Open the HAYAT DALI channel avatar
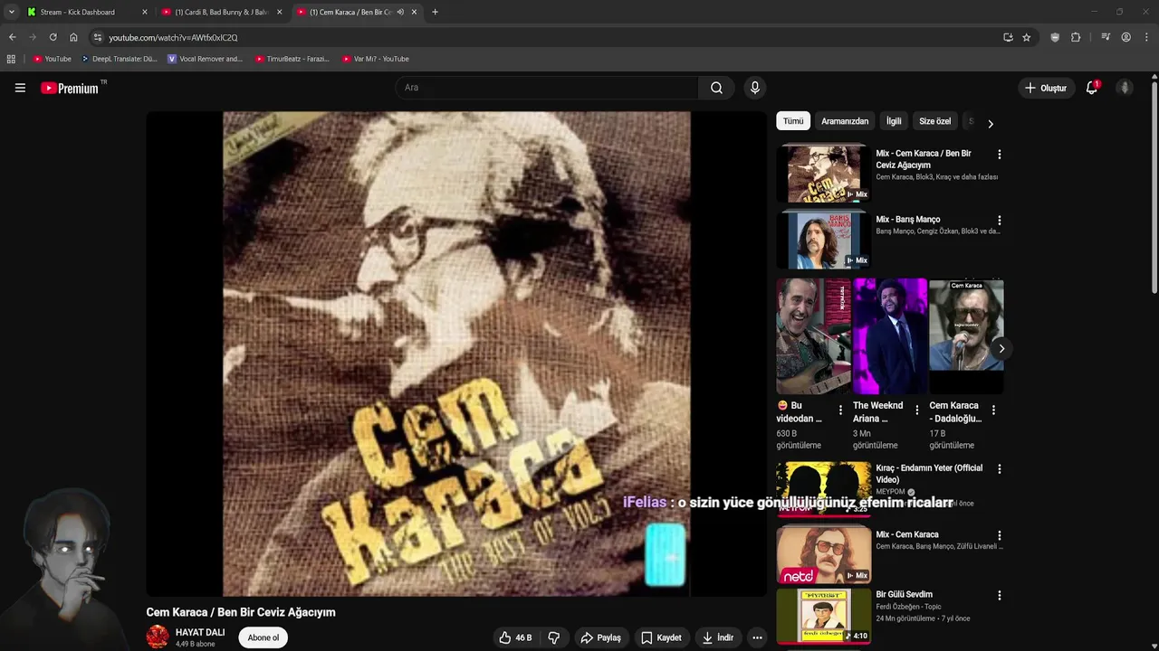This screenshot has width=1159, height=651. (x=158, y=637)
